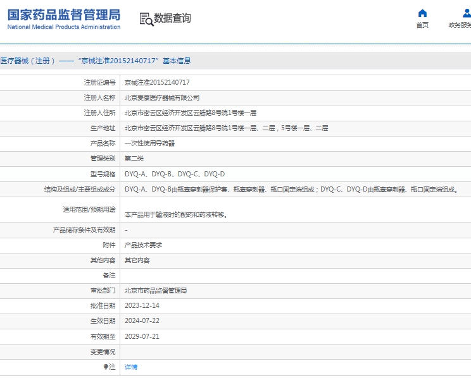Click product name 一次性使用导药器
This screenshot has height=378, width=471.
pos(149,143)
